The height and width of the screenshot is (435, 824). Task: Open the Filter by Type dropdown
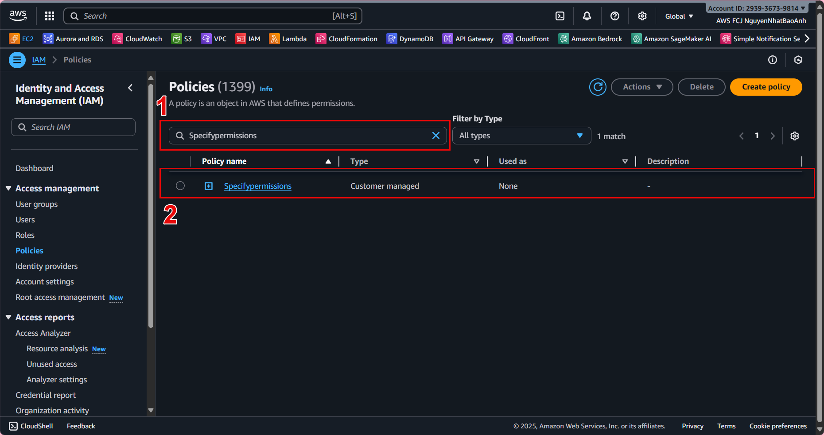[521, 136]
